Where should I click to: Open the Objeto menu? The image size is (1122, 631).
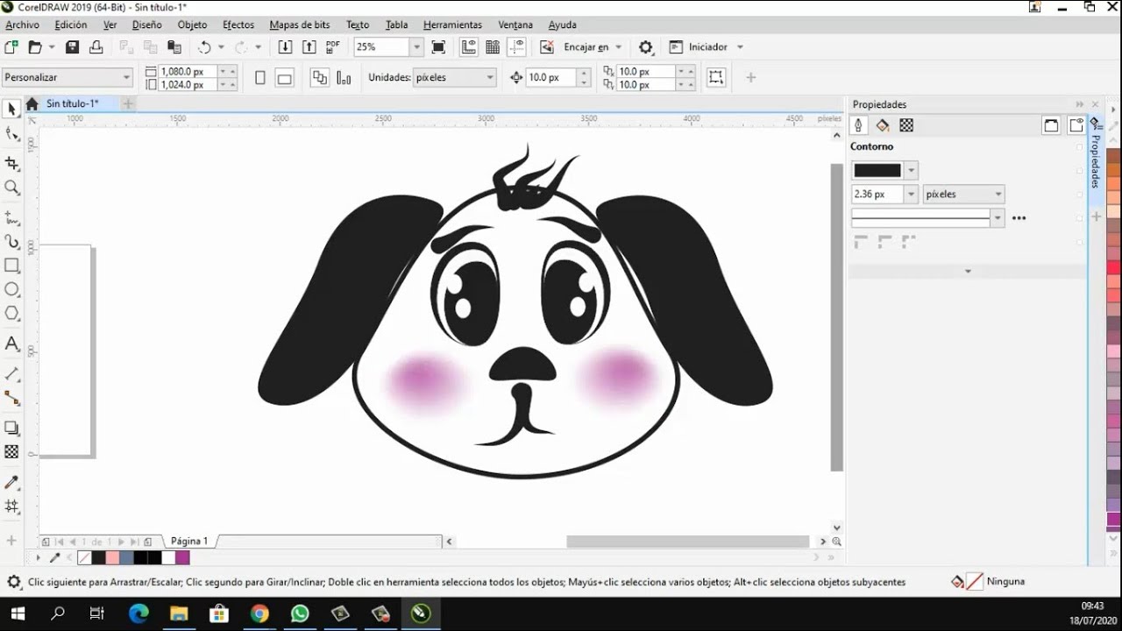(193, 25)
